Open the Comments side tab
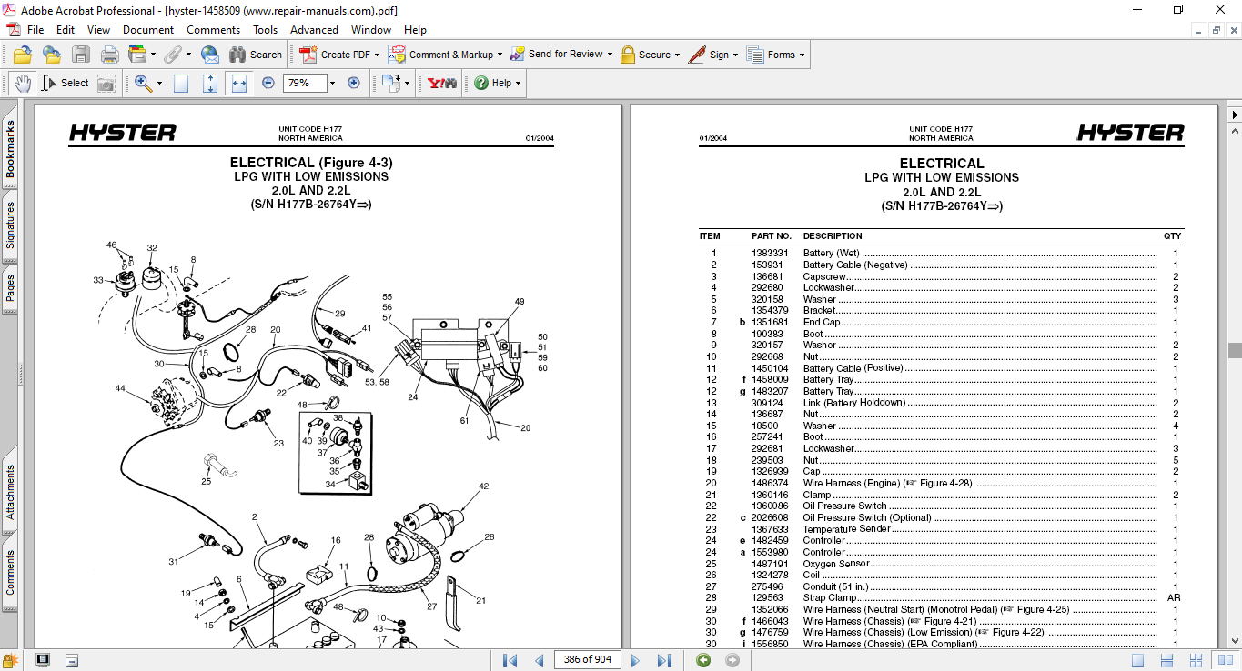Viewport: 1242px width, 671px height. click(x=10, y=573)
